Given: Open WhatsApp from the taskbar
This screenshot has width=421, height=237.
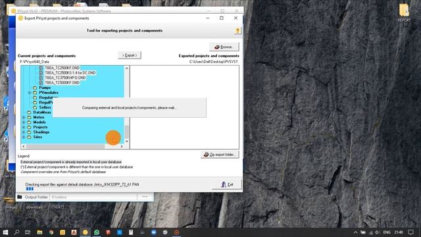Looking at the screenshot, I should click(x=97, y=232).
